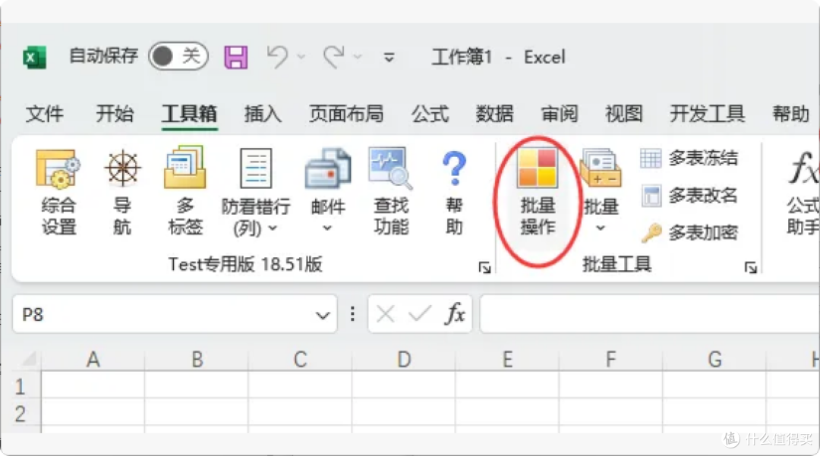This screenshot has height=456, width=820.
Task: Switch to the 视图 (View) tab
Action: (x=624, y=113)
